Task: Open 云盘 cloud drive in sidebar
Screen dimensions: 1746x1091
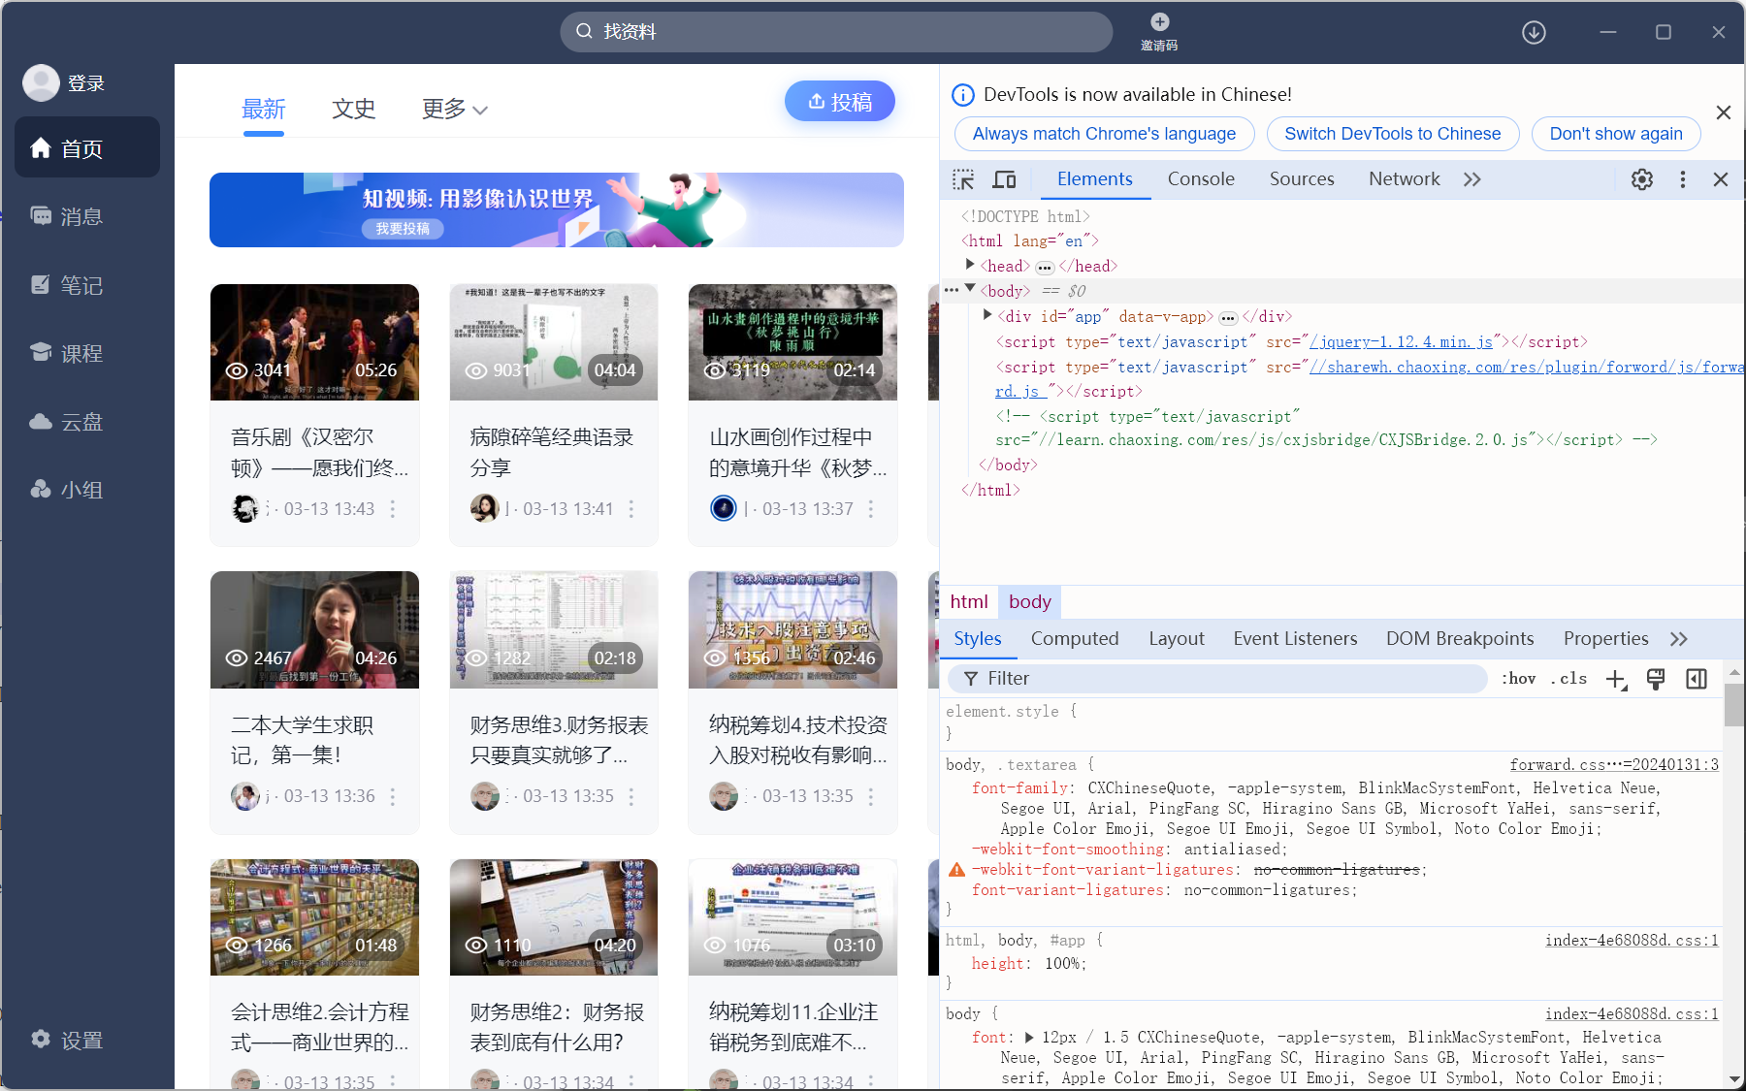Action: [x=67, y=421]
